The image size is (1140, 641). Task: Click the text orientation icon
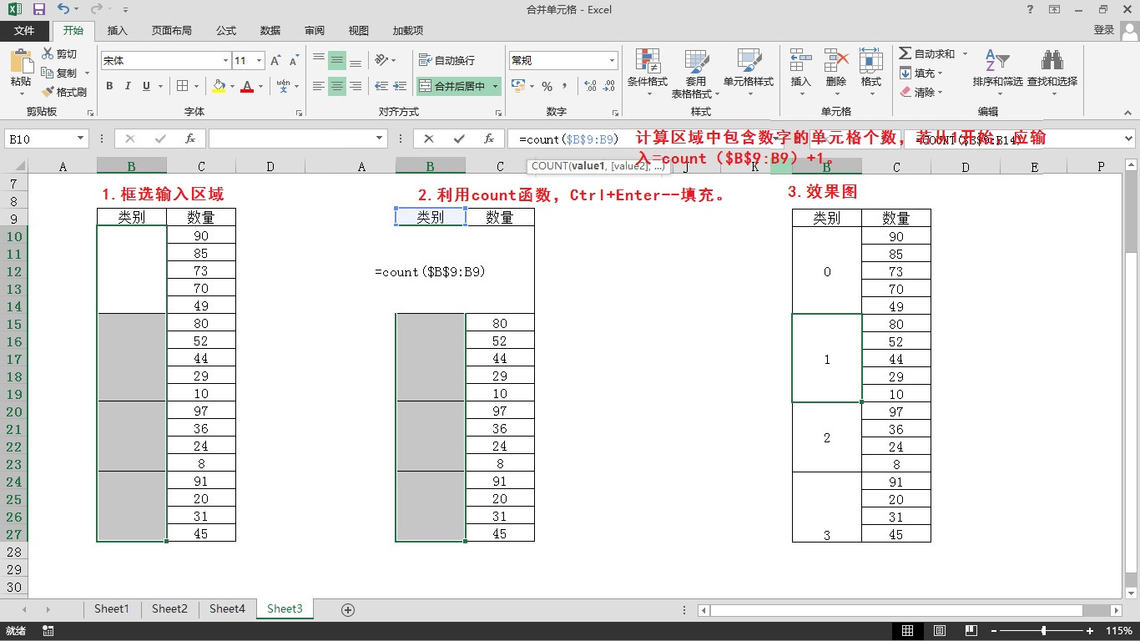[x=382, y=60]
